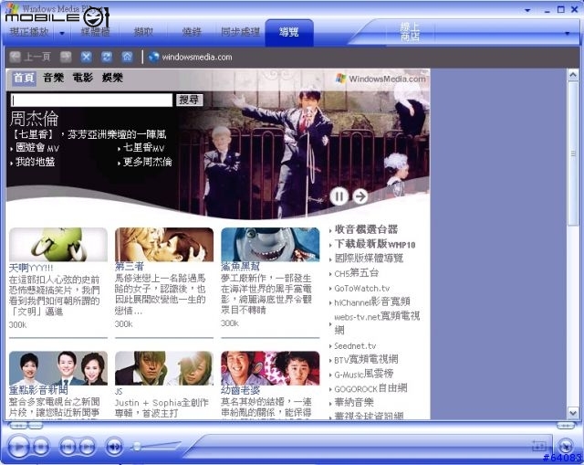Image resolution: width=584 pixels, height=465 pixels.
Task: Open the 鯊魚黑幫 title link
Action: click(240, 266)
